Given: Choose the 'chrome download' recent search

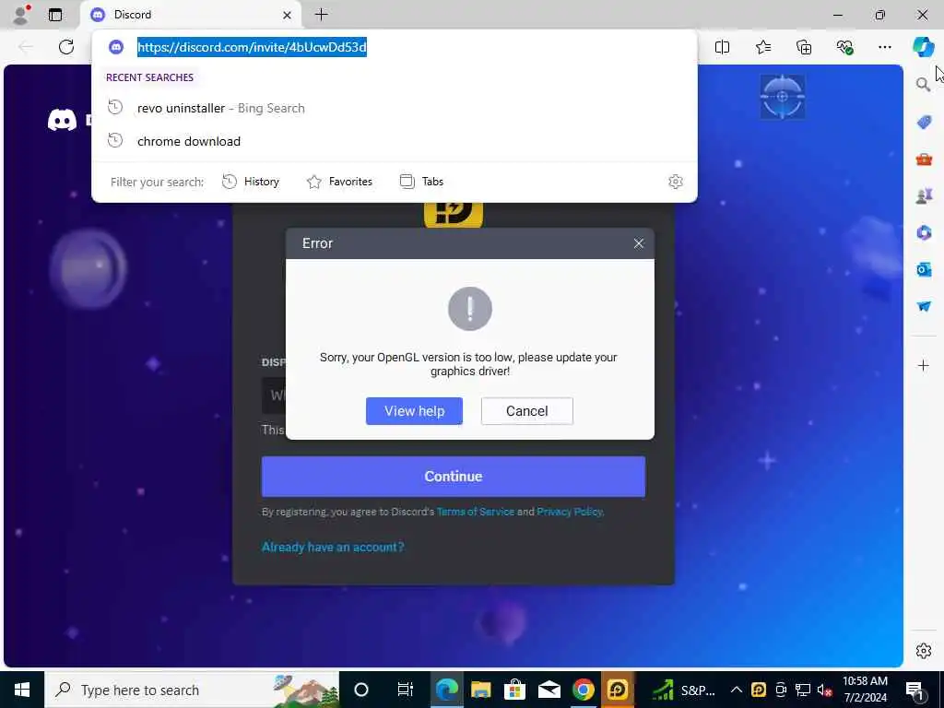Looking at the screenshot, I should pos(395,141).
